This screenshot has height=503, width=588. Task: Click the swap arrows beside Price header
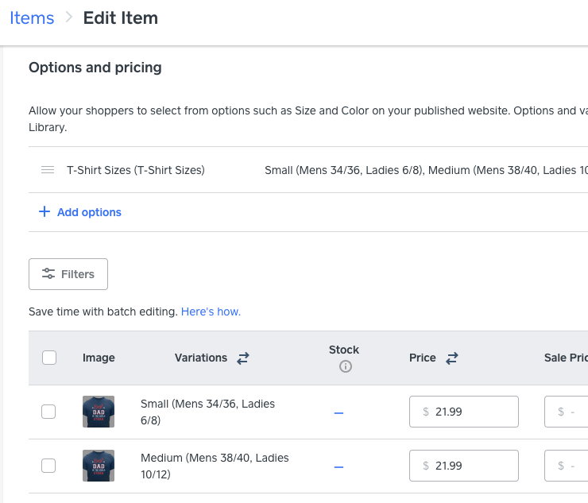click(x=451, y=358)
